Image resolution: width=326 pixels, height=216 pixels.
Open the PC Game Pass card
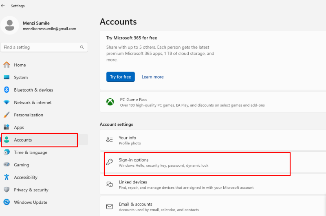tap(213, 102)
